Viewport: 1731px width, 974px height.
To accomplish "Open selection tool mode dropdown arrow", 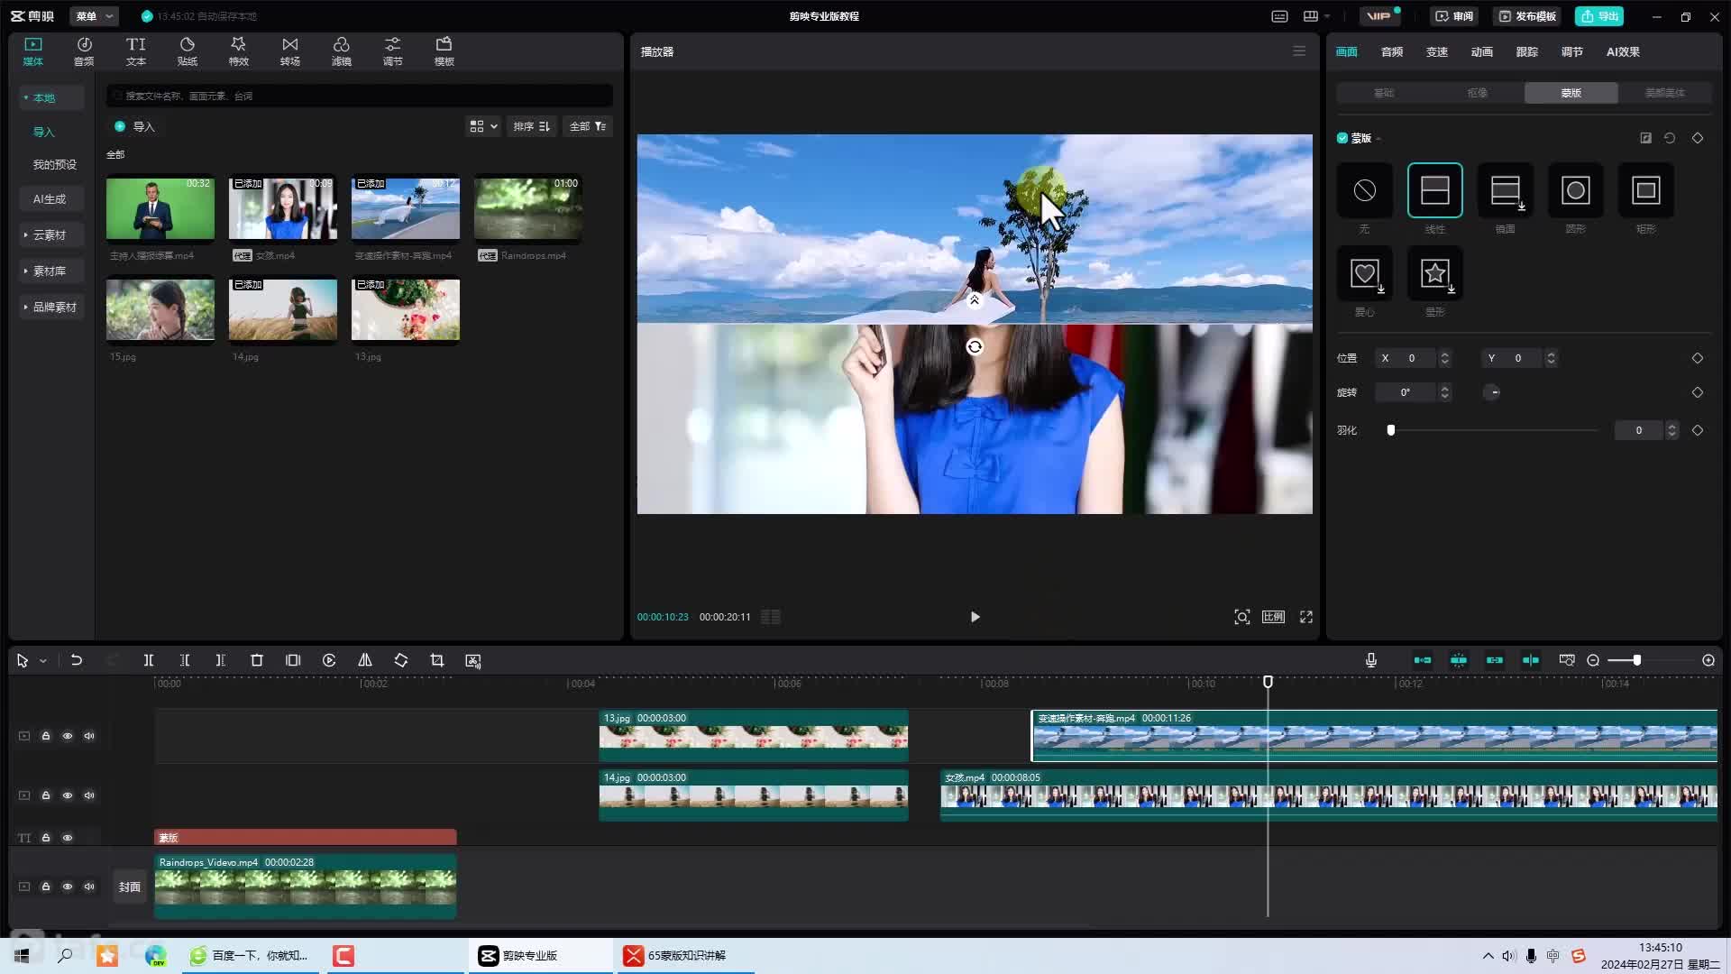I will (42, 661).
